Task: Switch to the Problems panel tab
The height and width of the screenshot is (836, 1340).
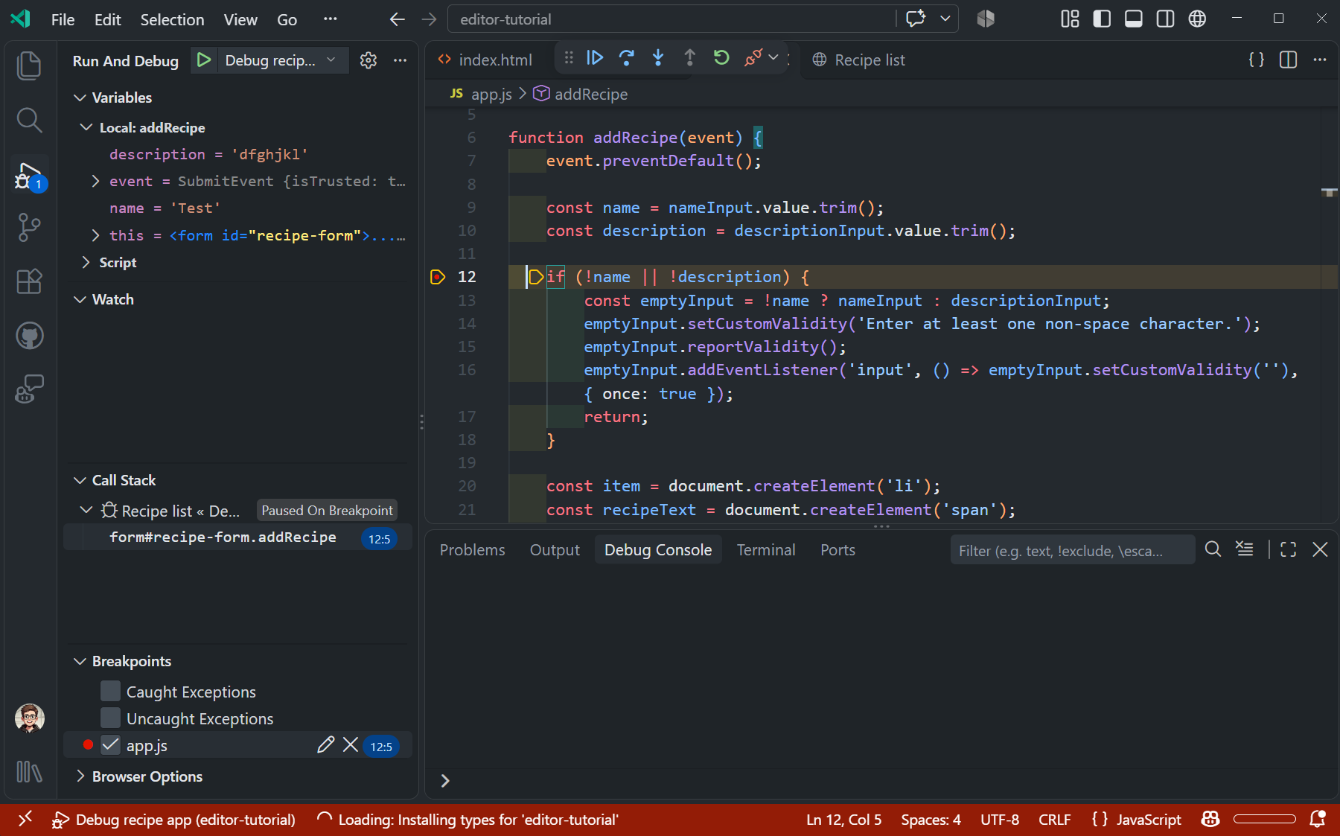Action: 472,549
